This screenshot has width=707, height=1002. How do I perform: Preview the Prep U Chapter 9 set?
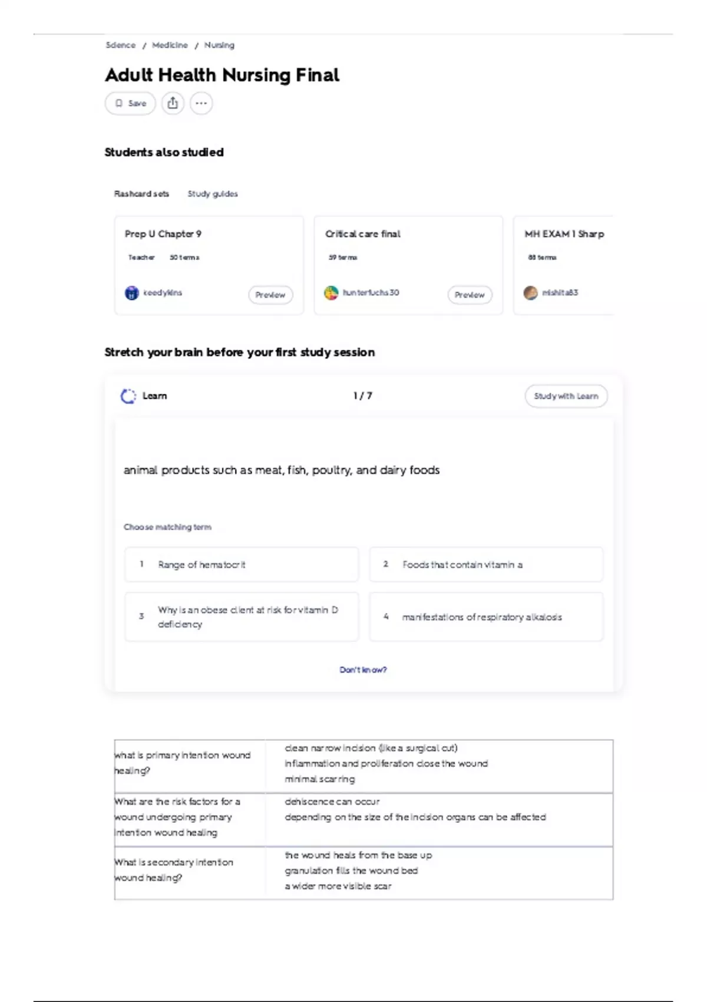[270, 295]
